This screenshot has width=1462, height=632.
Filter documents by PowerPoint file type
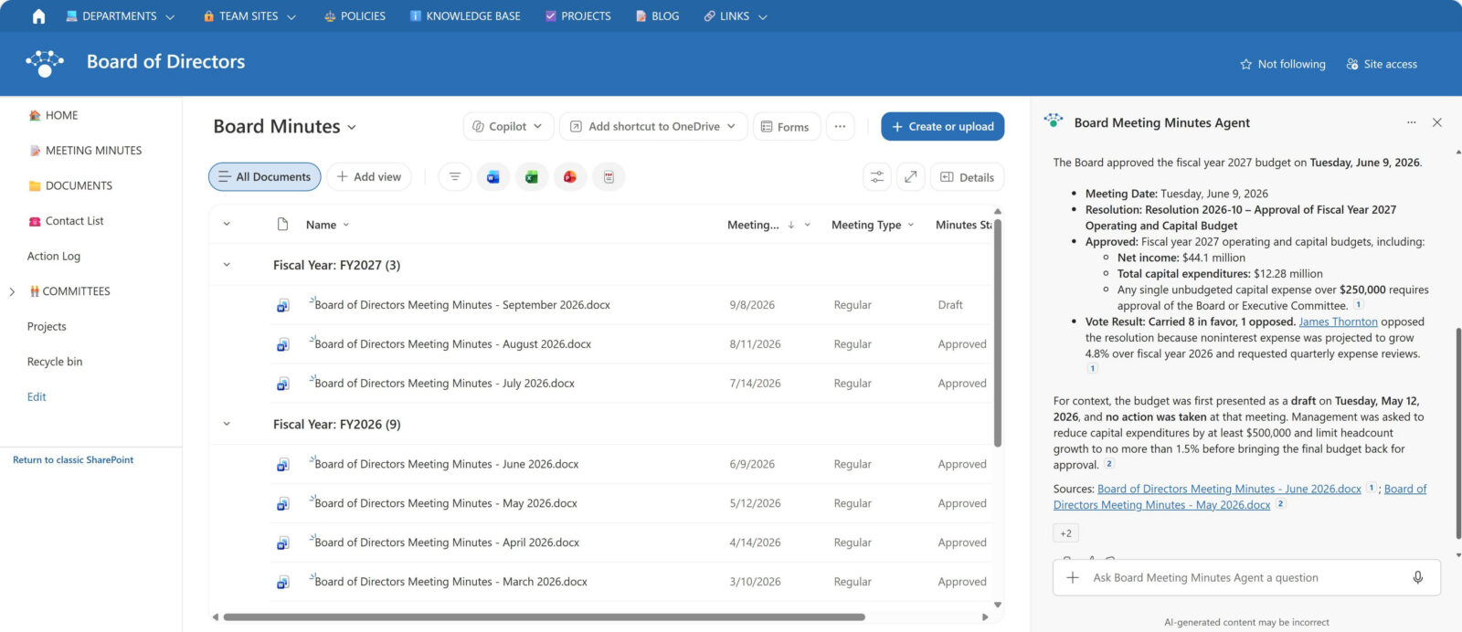coord(570,177)
